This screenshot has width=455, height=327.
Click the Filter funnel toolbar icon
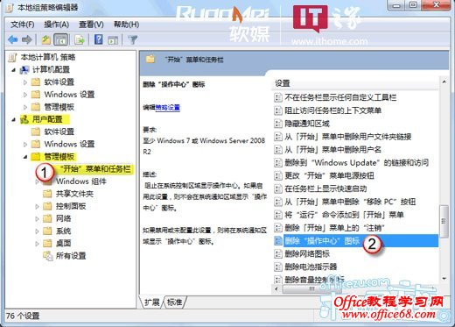(x=133, y=39)
